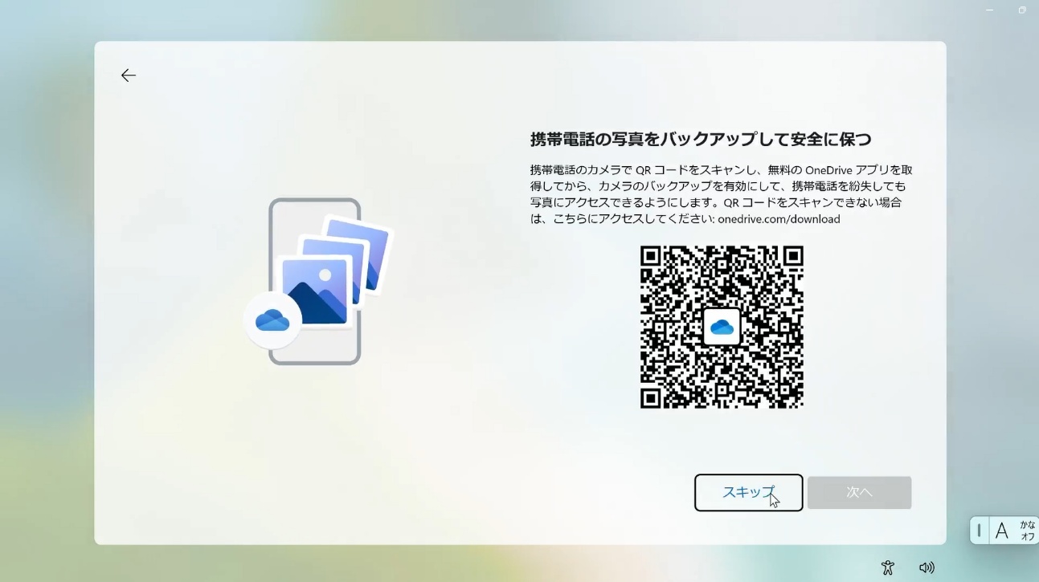Viewport: 1039px width, 582px height.
Task: Go back using the back arrow
Action: 129,75
